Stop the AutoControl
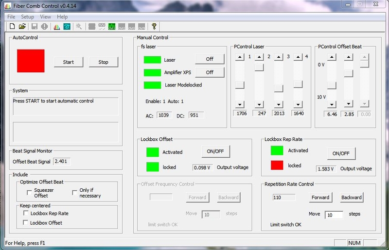The height and width of the screenshot is (250, 389). 103,62
